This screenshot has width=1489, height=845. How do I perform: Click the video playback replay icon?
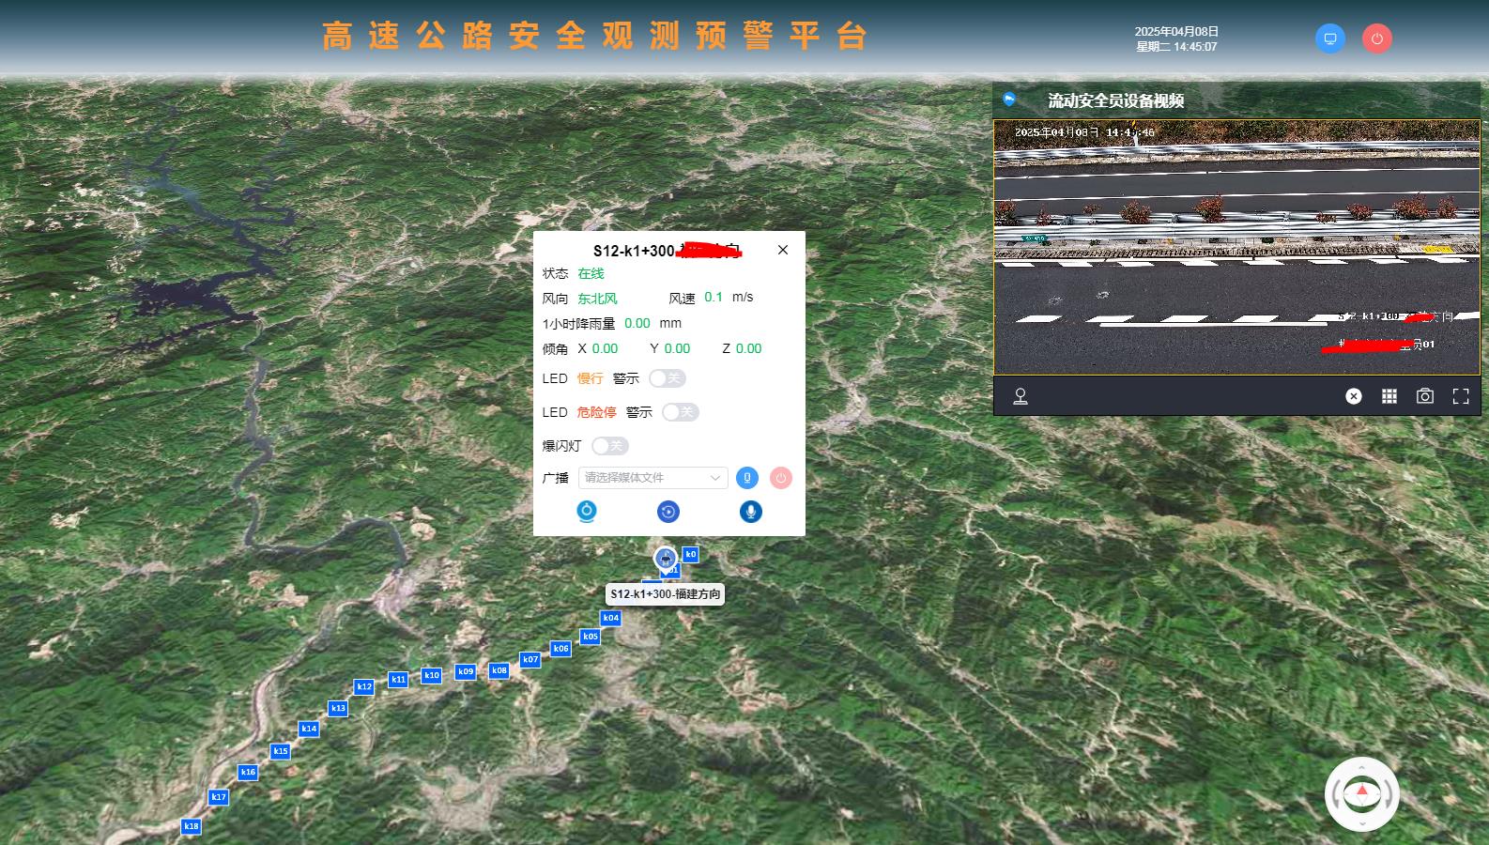point(668,512)
